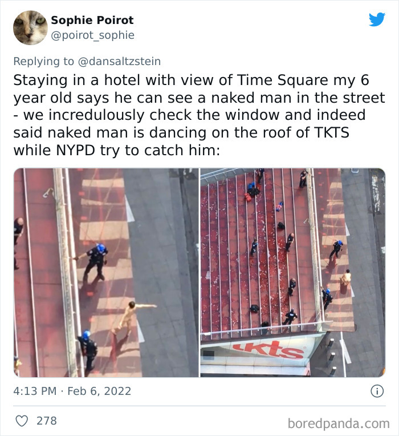View the 278 likes count
Screen dimensions: 399x436
[47, 421]
